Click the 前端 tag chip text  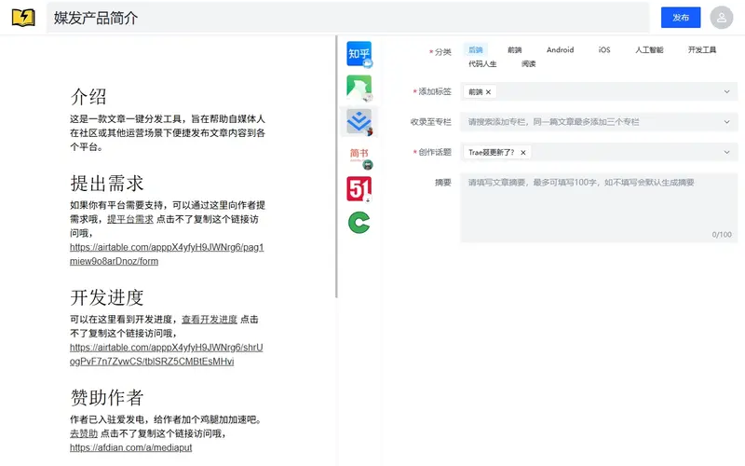point(475,91)
